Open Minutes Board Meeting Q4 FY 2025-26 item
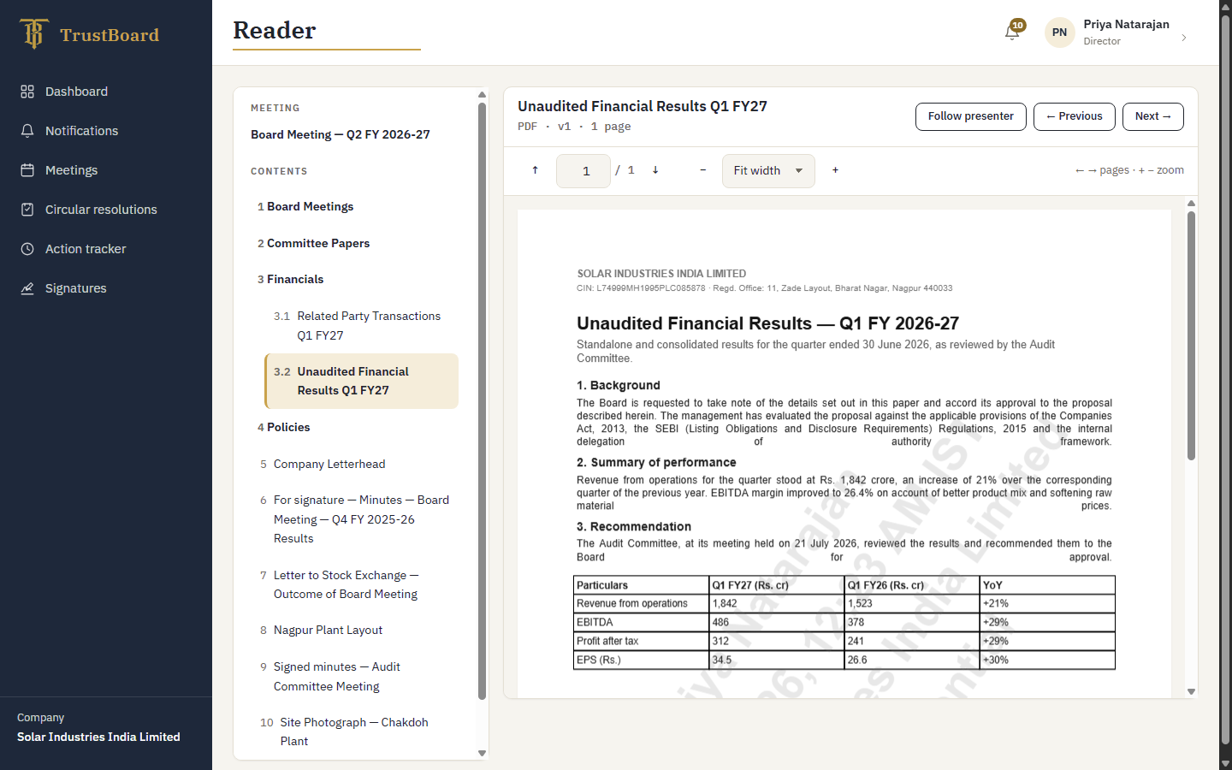This screenshot has height=770, width=1232. click(354, 519)
